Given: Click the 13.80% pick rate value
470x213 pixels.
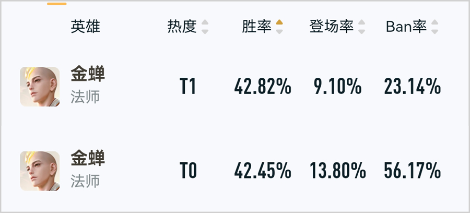Looking at the screenshot, I should (338, 171).
